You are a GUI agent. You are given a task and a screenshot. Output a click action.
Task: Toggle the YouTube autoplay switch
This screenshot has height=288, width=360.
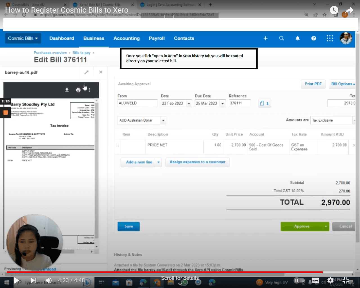(x=299, y=280)
